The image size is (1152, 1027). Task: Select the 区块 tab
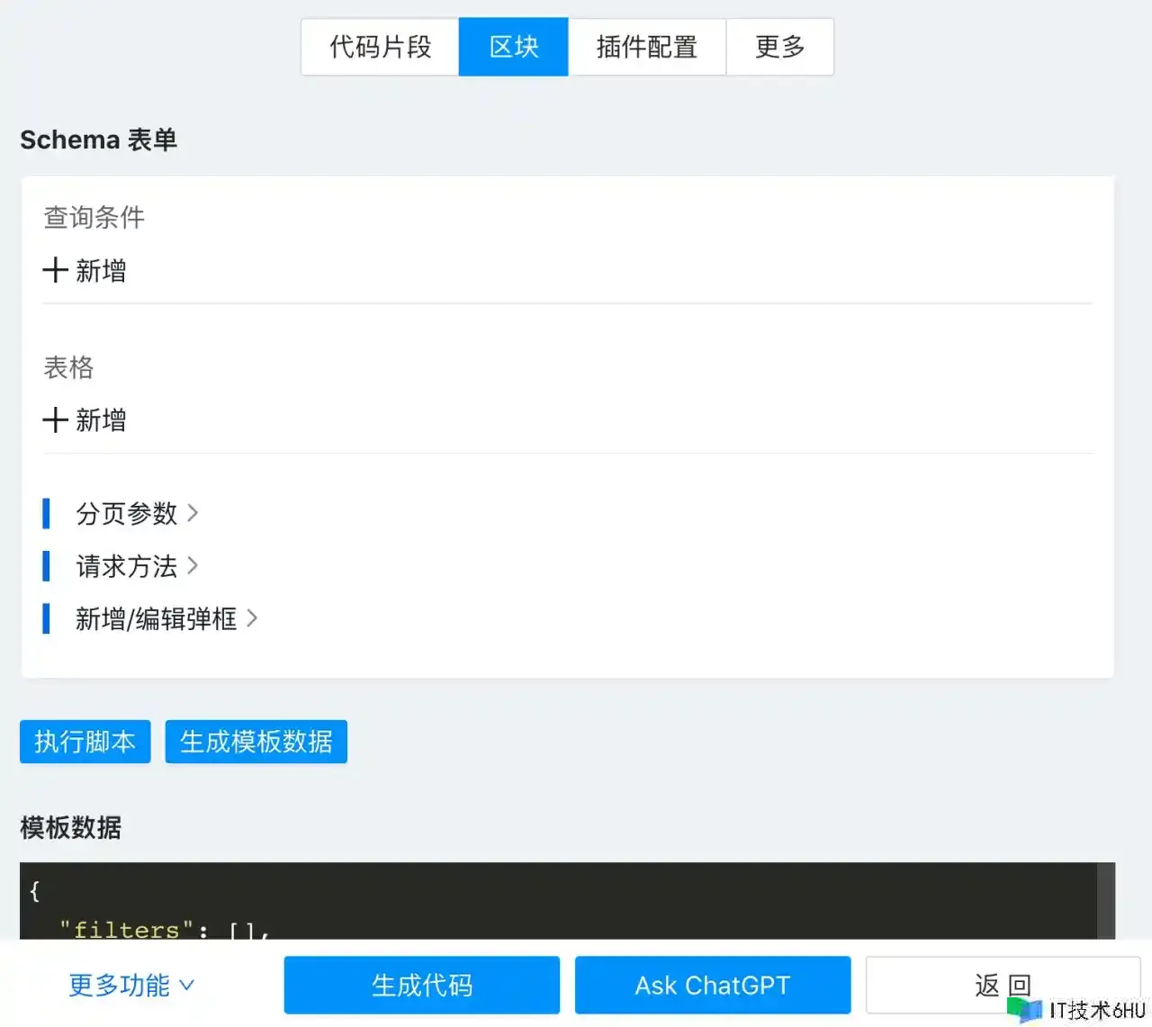(513, 47)
